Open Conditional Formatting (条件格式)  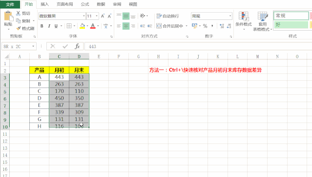pyautogui.click(x=244, y=21)
